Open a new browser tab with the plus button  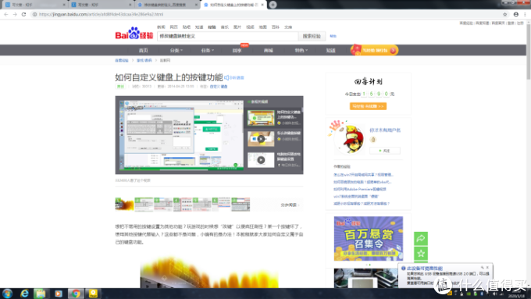click(273, 5)
